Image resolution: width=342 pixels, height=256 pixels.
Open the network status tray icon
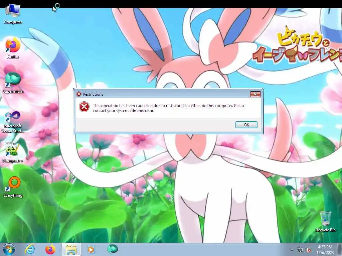[x=300, y=250]
